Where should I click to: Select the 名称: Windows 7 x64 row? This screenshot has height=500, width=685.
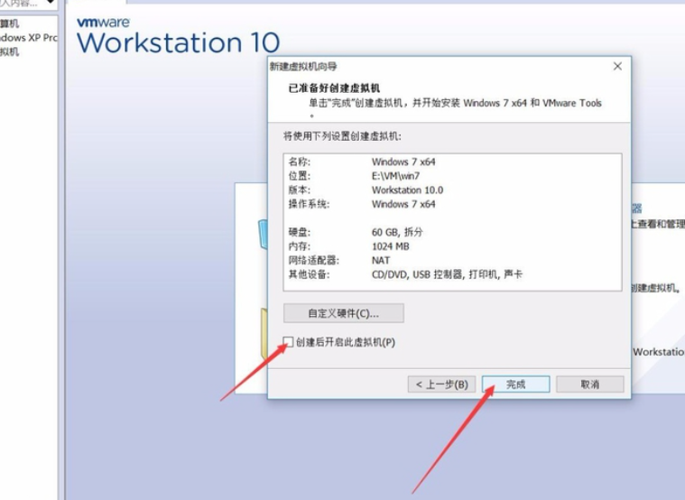click(x=452, y=162)
